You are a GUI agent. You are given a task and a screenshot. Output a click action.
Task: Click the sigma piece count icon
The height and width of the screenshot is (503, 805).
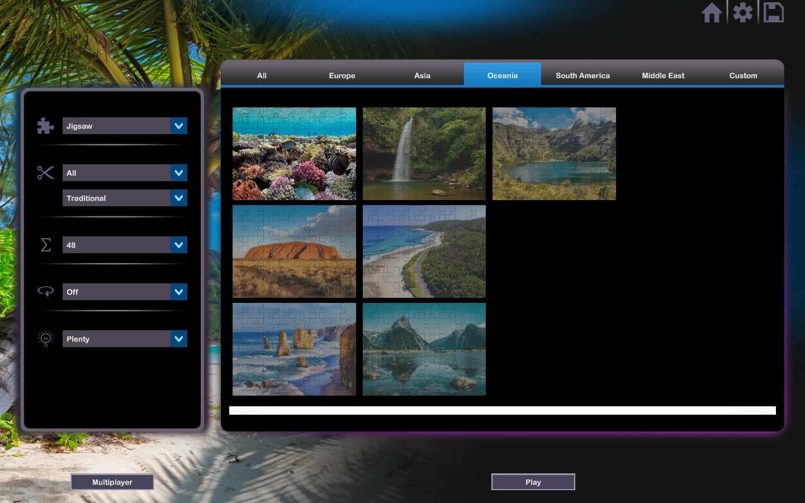click(45, 245)
